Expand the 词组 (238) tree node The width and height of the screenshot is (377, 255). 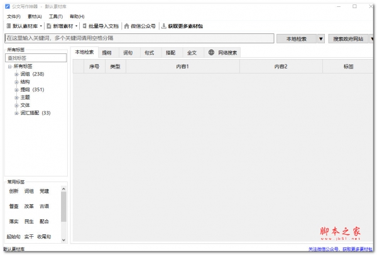click(x=16, y=74)
